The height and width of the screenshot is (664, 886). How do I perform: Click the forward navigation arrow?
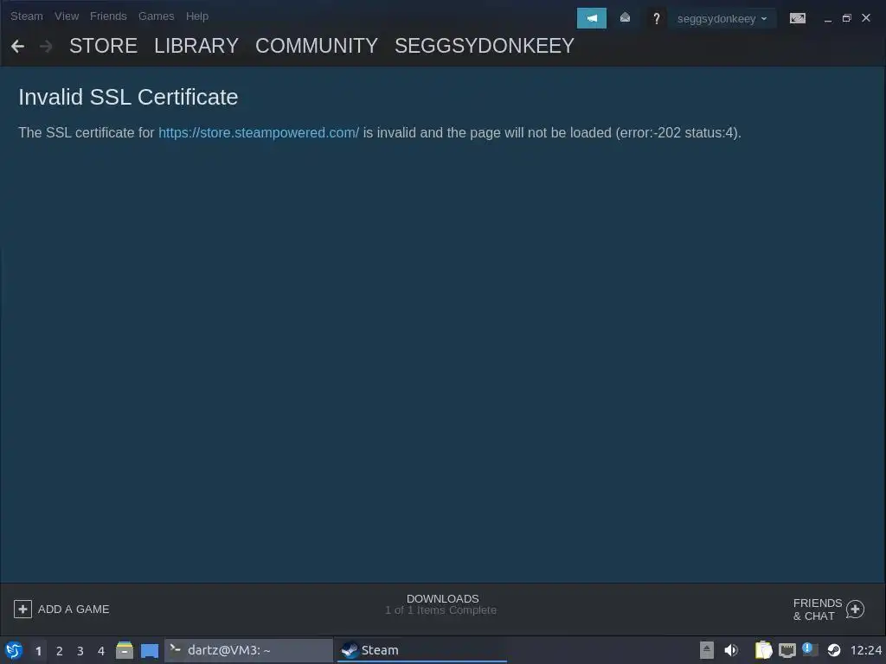(x=47, y=47)
